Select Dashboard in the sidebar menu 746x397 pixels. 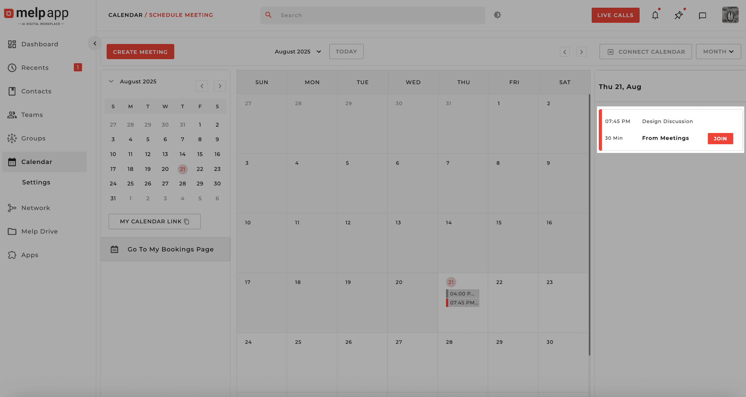39,44
